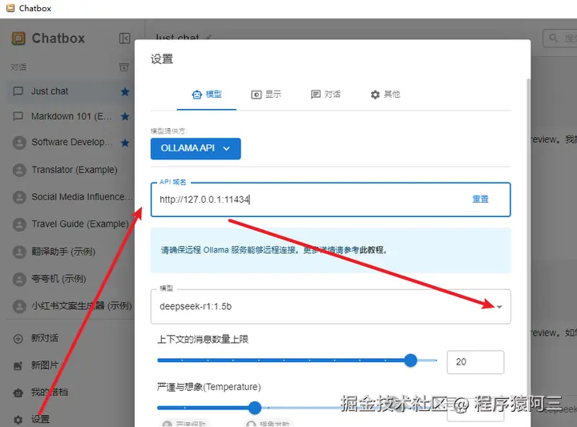Click the context limit value box showing 20
The height and width of the screenshot is (427, 577).
(x=475, y=362)
